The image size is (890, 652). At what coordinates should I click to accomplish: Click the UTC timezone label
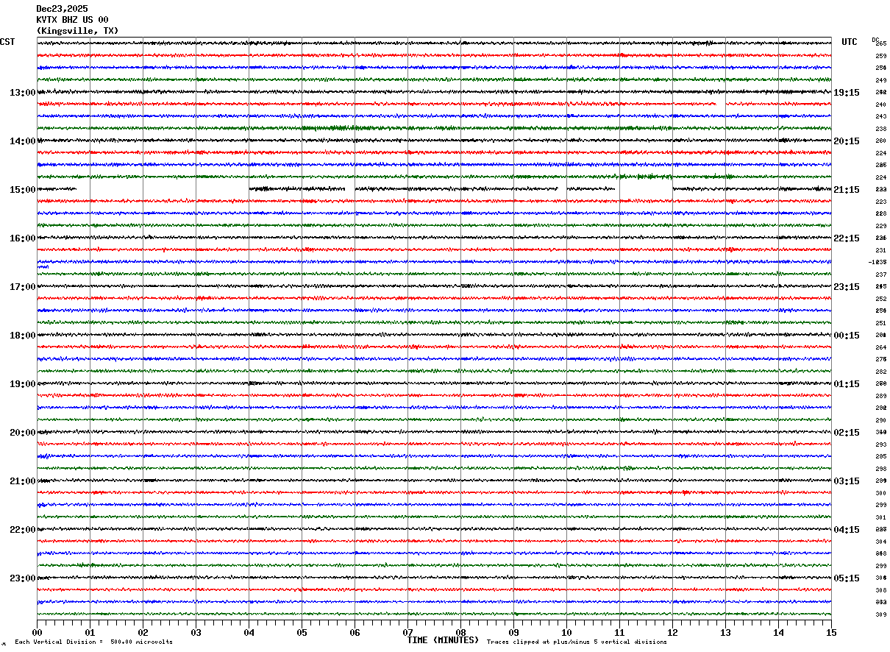point(850,42)
